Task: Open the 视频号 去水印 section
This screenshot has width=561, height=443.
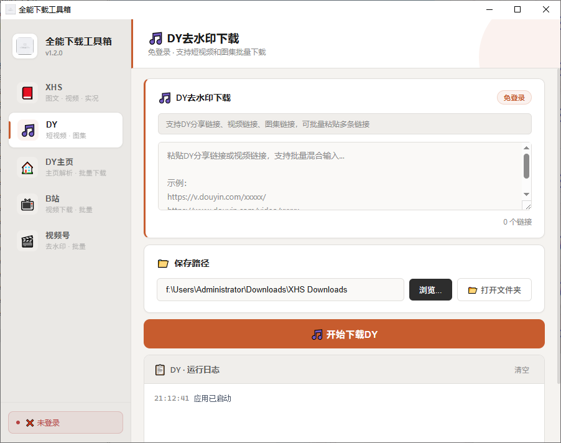Action: (x=65, y=241)
